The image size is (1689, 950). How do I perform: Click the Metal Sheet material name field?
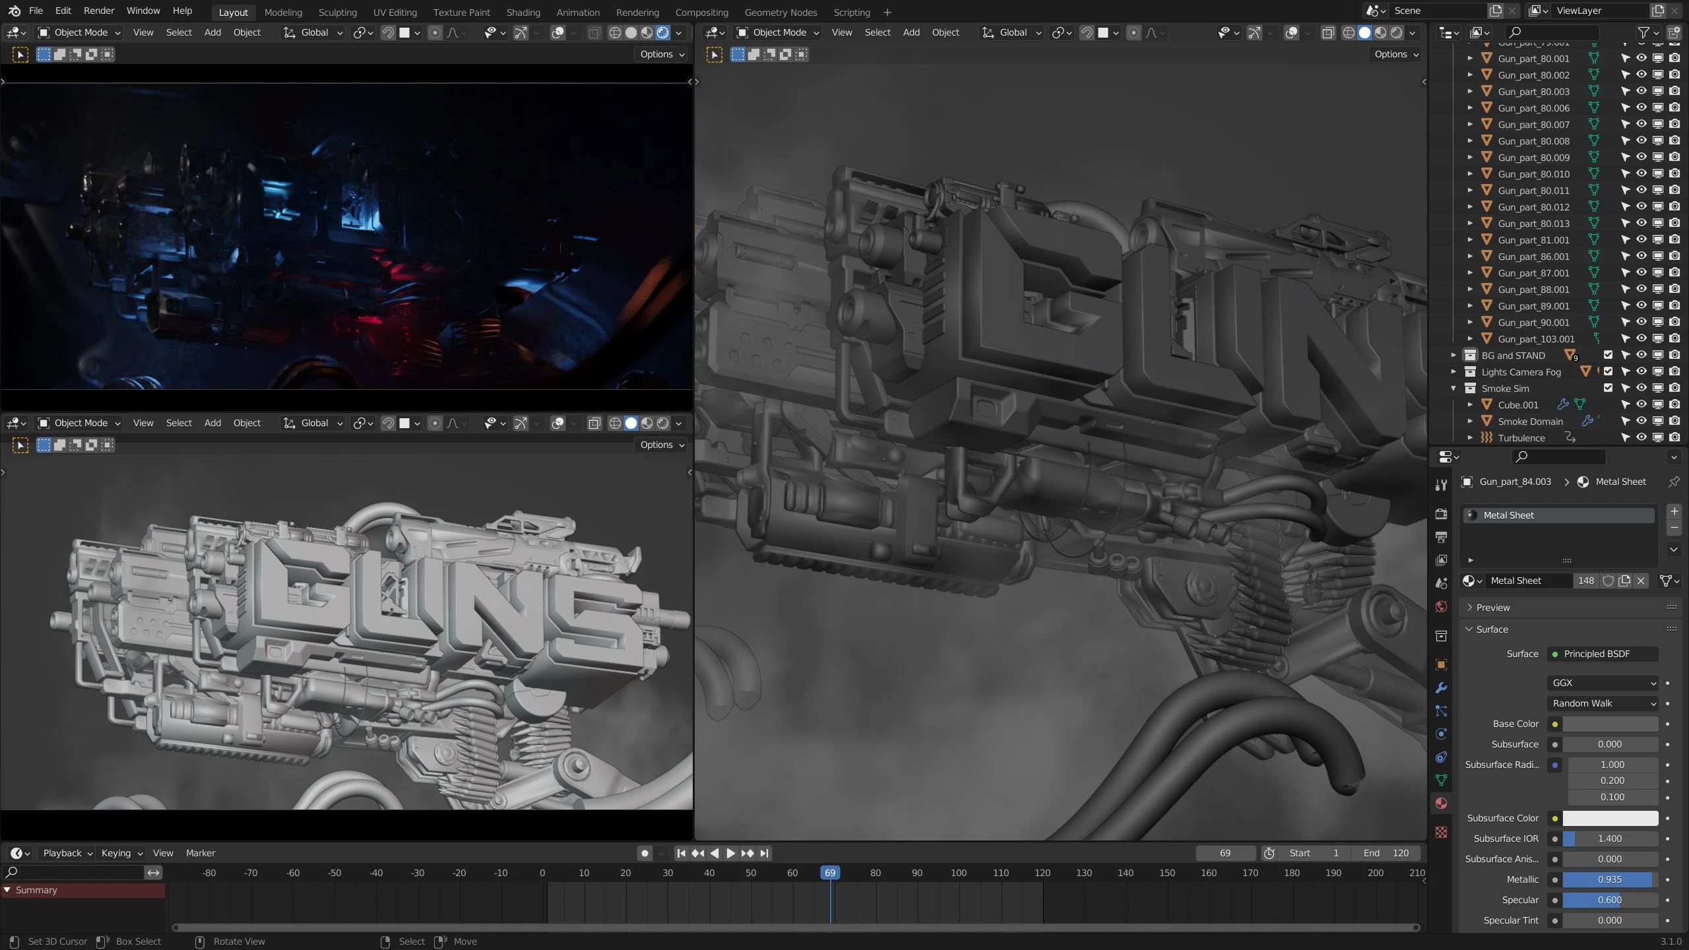(x=1527, y=581)
